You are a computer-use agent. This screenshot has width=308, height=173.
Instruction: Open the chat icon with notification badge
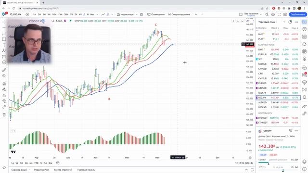coord(304,74)
